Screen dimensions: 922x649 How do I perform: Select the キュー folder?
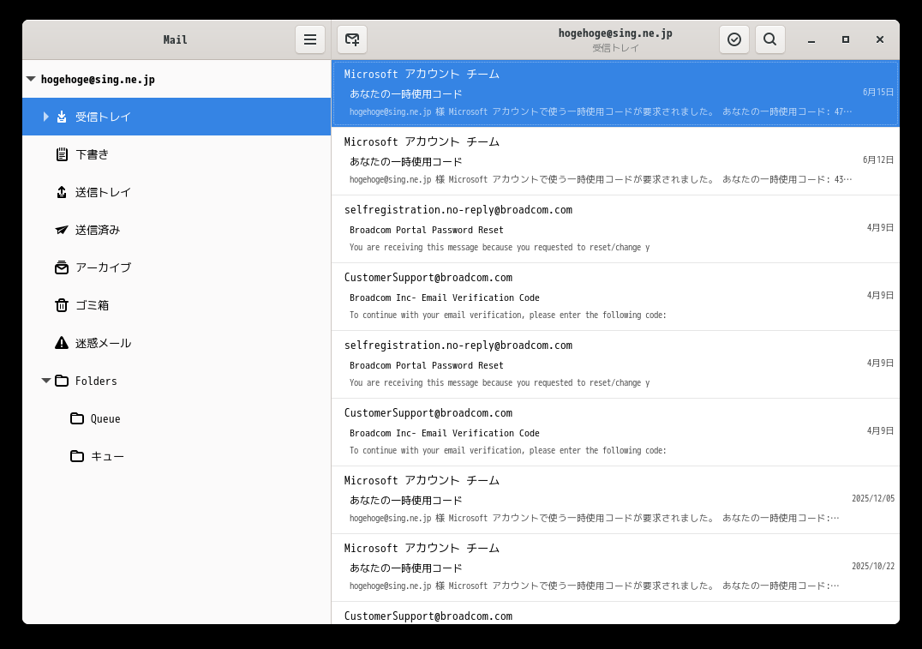click(177, 456)
